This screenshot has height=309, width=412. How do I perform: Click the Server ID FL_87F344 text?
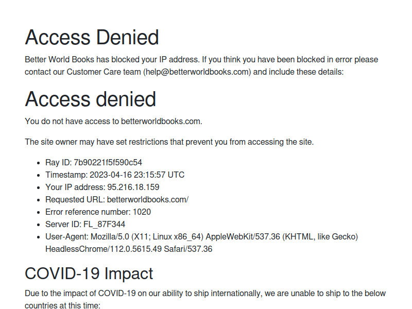coord(105,224)
